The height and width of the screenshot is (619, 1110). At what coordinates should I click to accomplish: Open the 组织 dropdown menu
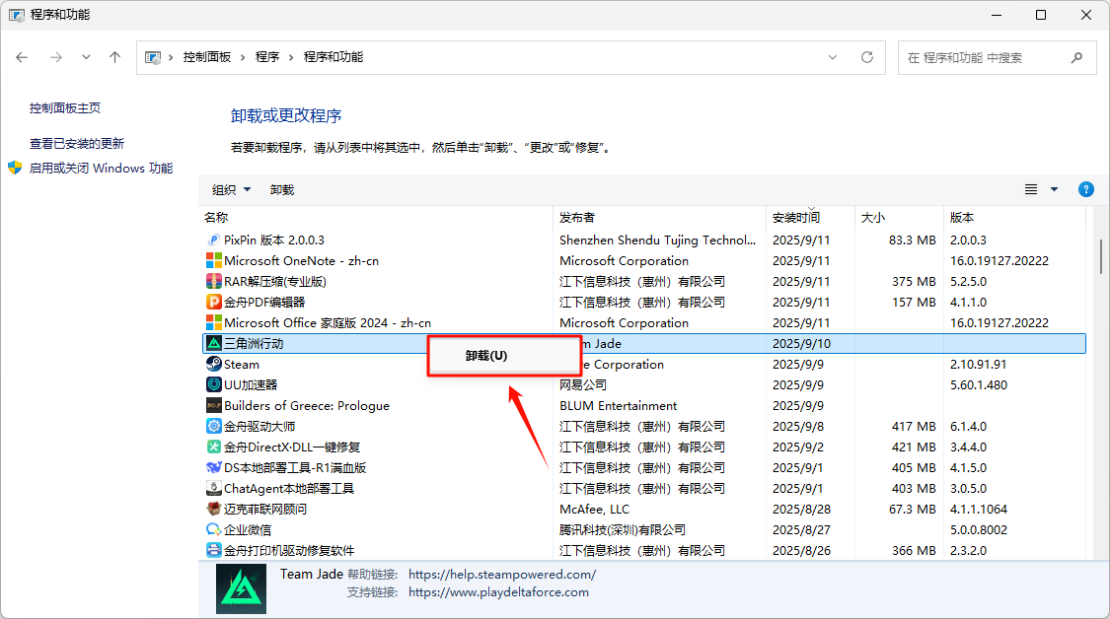(232, 189)
